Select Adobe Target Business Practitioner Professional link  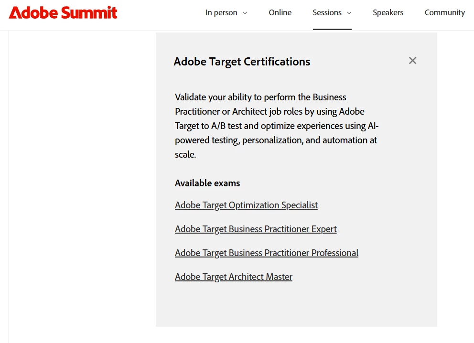point(267,253)
